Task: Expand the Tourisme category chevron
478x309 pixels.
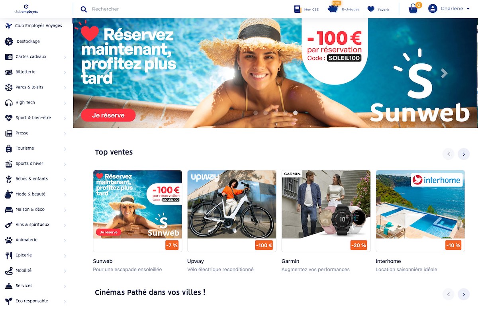Action: pyautogui.click(x=65, y=149)
